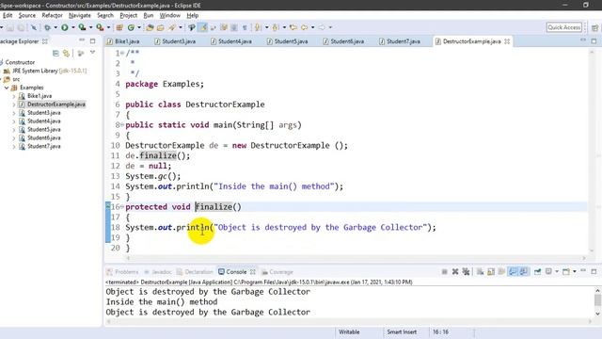Image resolution: width=602 pixels, height=339 pixels.
Task: Open the Refactor menu
Action: [53, 15]
